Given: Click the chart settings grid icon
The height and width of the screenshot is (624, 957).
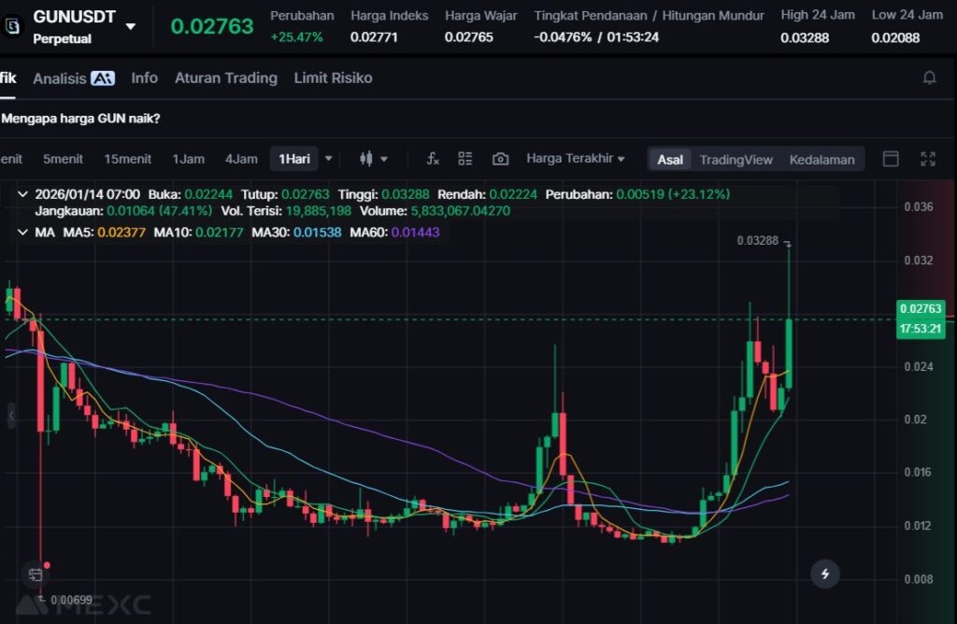Looking at the screenshot, I should point(465,159).
